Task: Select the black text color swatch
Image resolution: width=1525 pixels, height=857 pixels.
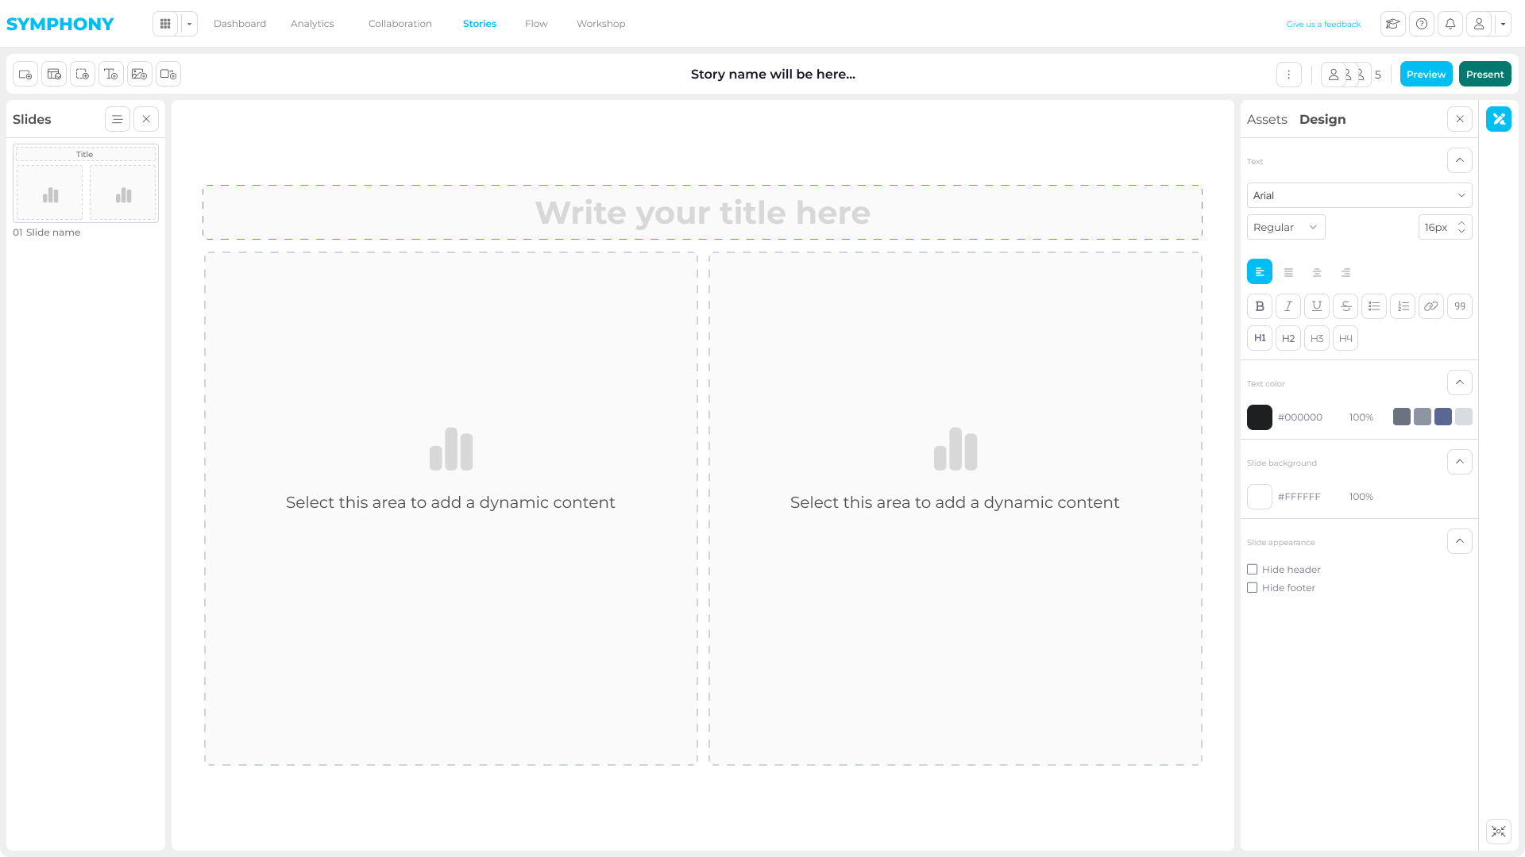Action: click(x=1260, y=417)
